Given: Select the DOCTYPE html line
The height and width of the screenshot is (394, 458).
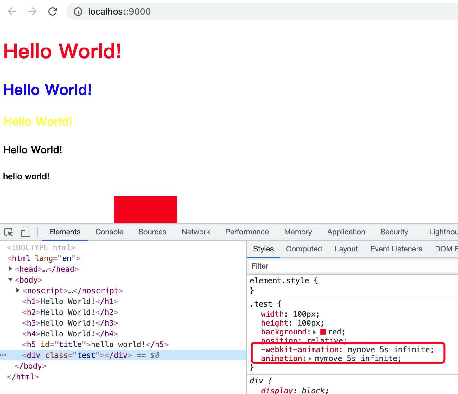Looking at the screenshot, I should coord(41,247).
